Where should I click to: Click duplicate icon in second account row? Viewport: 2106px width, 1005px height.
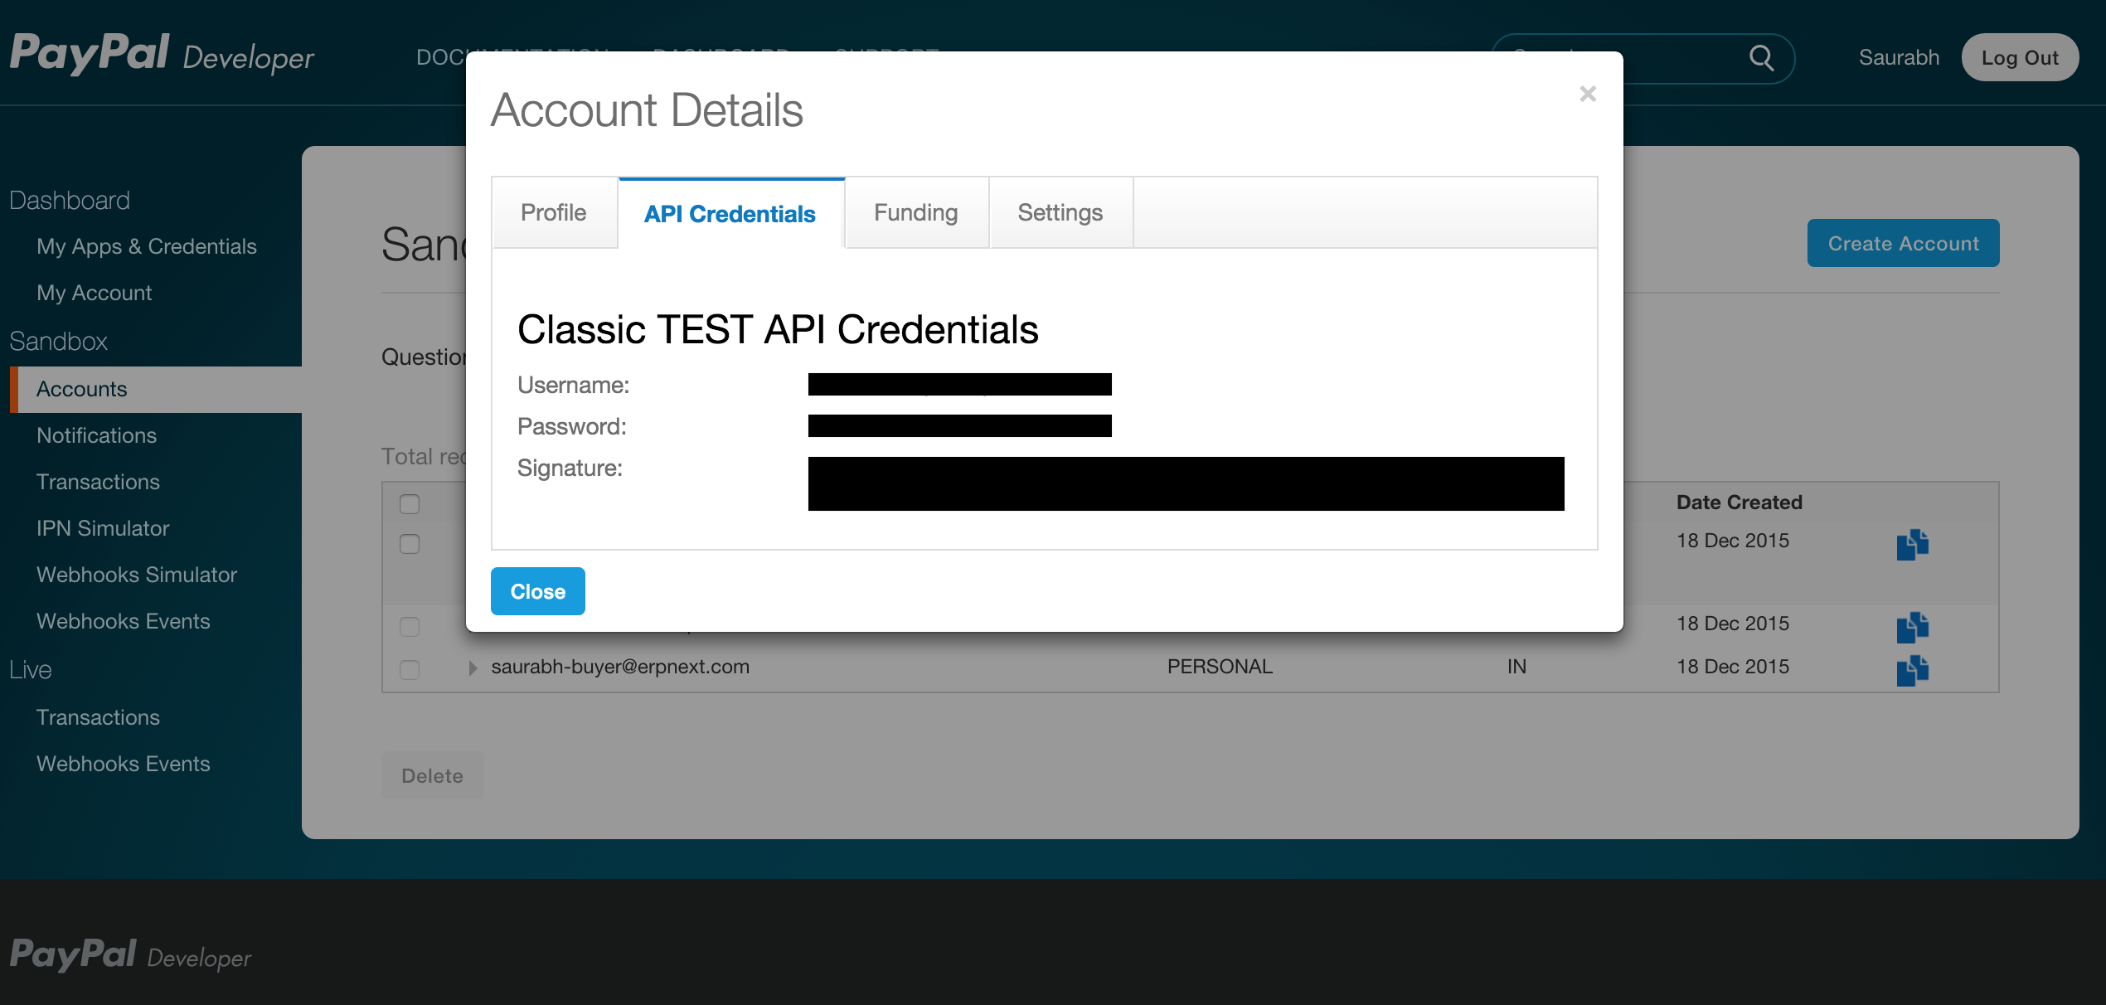tap(1912, 627)
